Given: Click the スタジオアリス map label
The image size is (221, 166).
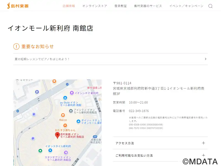Looking at the screenshot, I should pos(58,159).
